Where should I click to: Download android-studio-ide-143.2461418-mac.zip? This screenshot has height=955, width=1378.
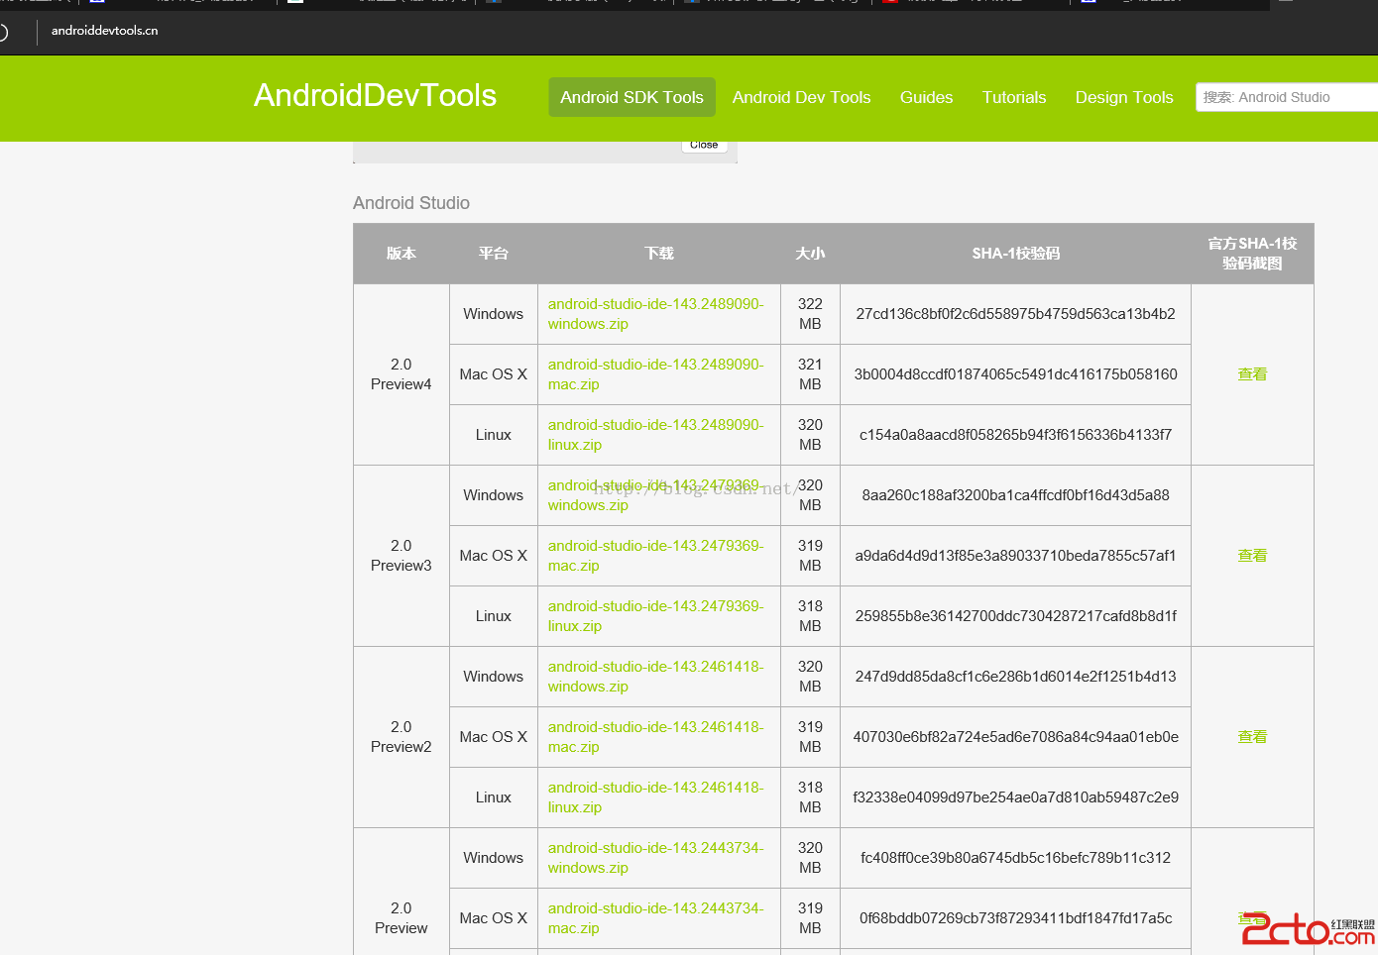[655, 737]
